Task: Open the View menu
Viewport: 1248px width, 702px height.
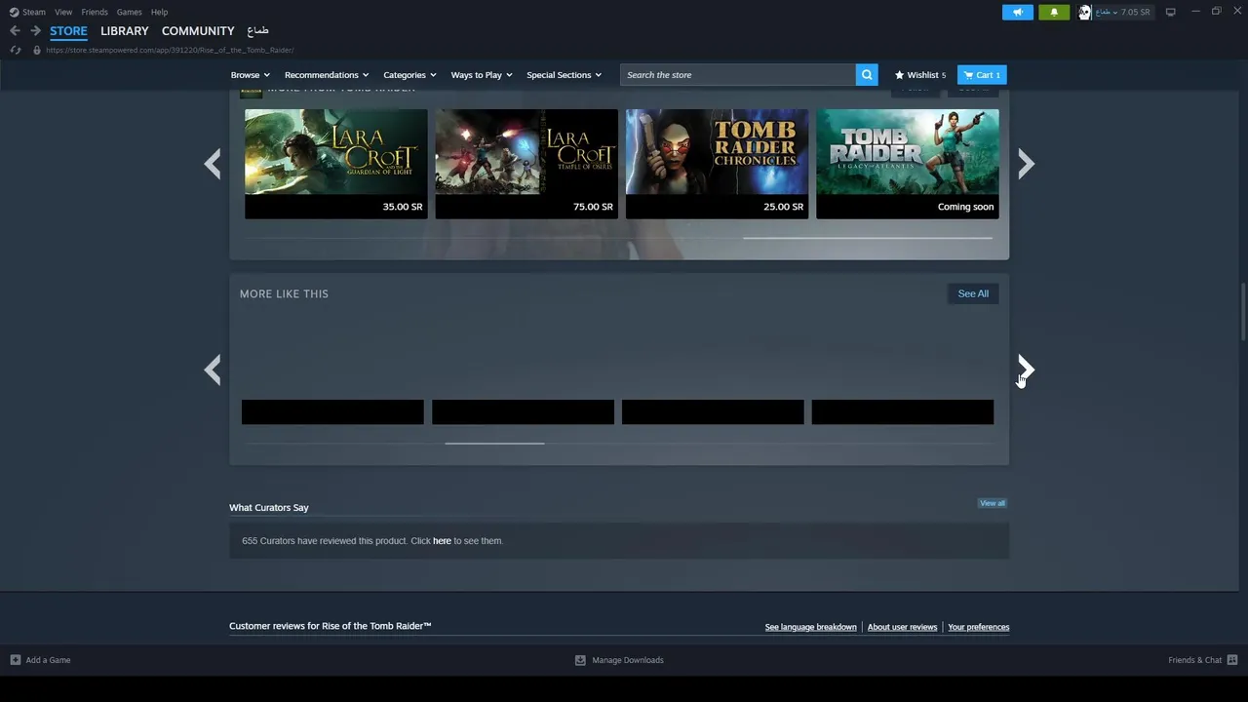Action: coord(63,12)
